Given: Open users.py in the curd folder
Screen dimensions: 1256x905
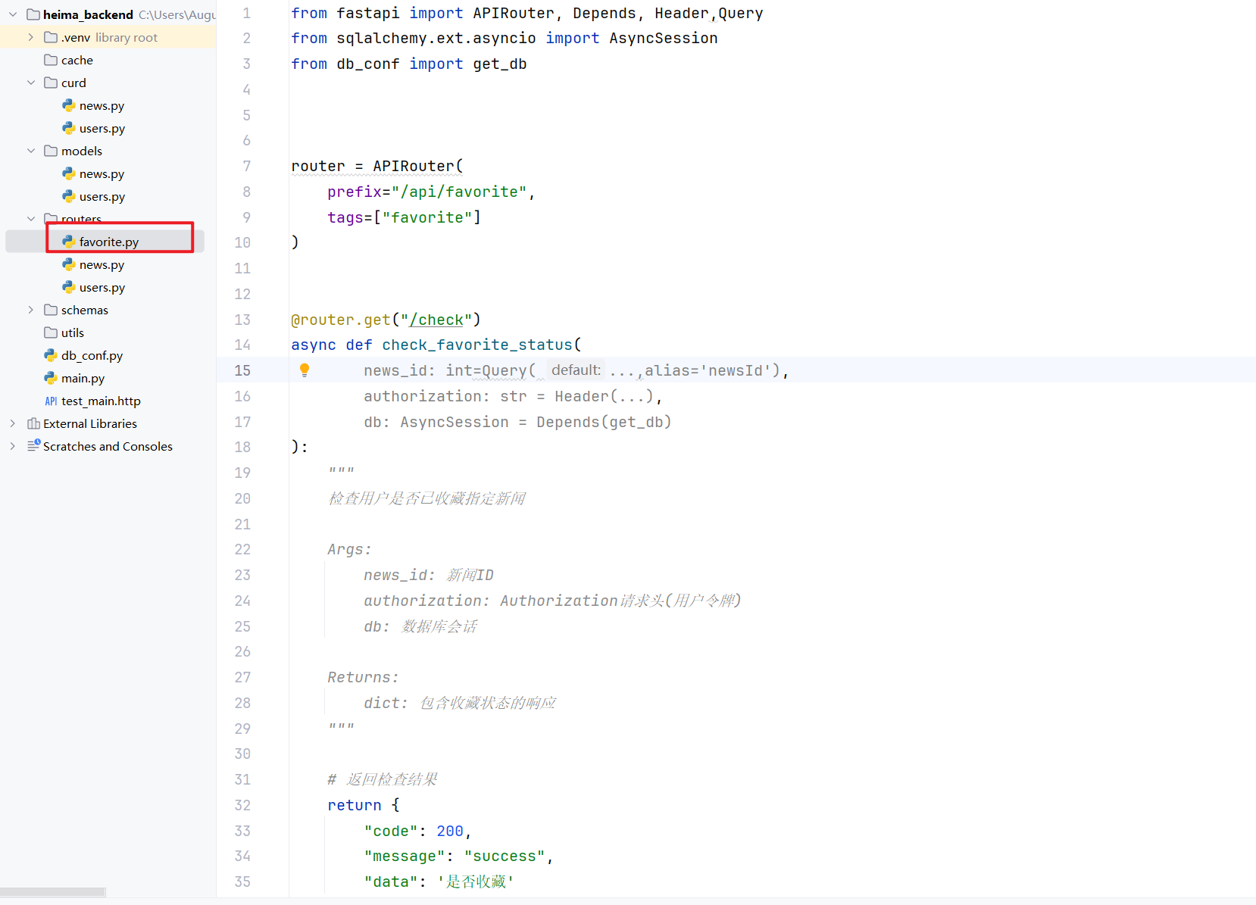Looking at the screenshot, I should [x=102, y=128].
